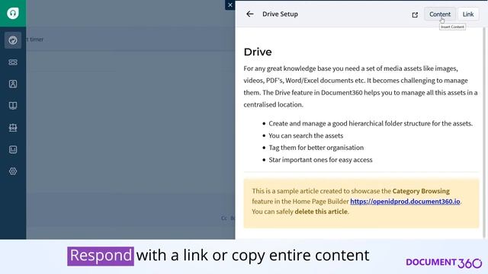Screen dimensions: 488x274
Task: Open the tickets icon in sidebar
Action: coord(13,62)
